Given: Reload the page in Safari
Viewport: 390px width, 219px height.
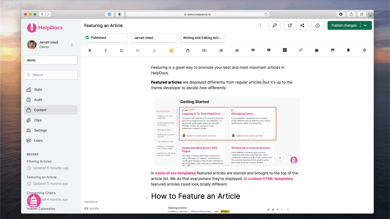Looking at the screenshot, I should 266,14.
